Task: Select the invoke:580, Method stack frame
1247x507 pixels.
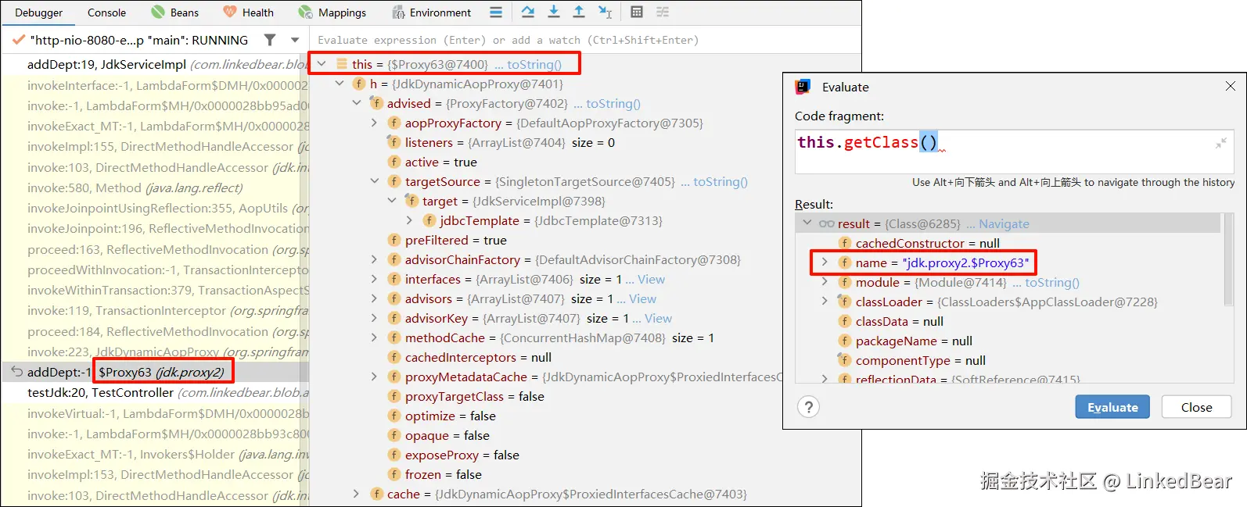Action: coord(155,187)
